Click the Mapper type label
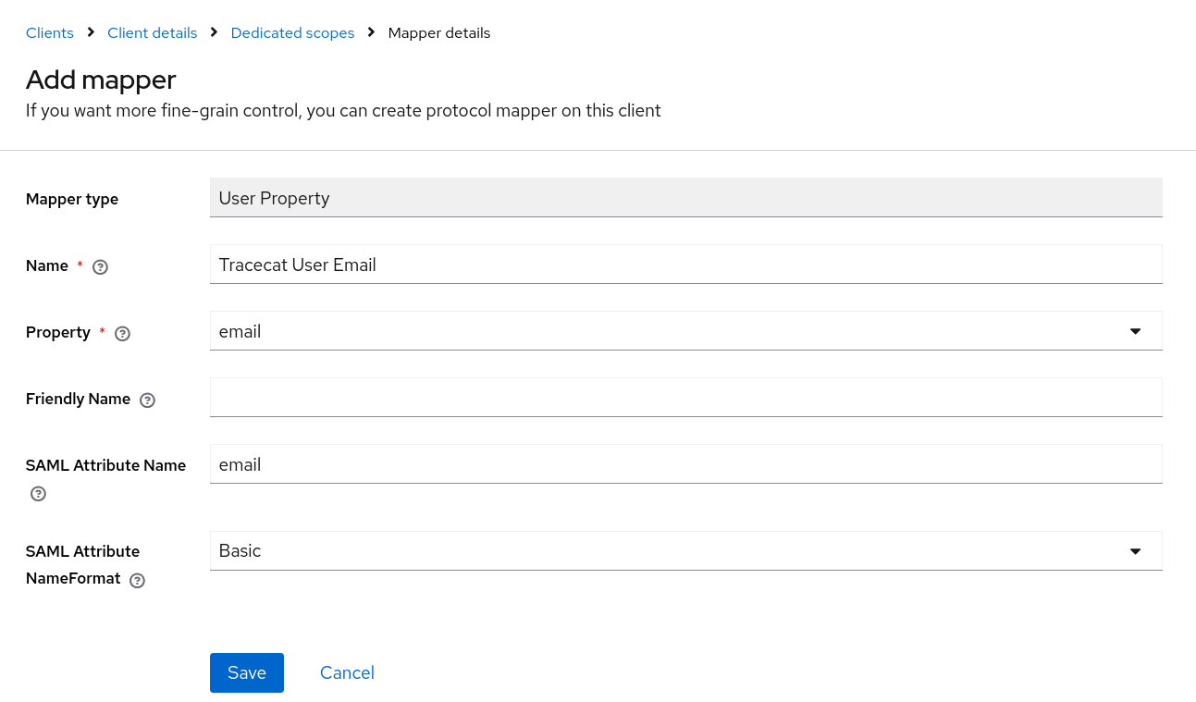This screenshot has height=702, width=1196. tap(72, 199)
